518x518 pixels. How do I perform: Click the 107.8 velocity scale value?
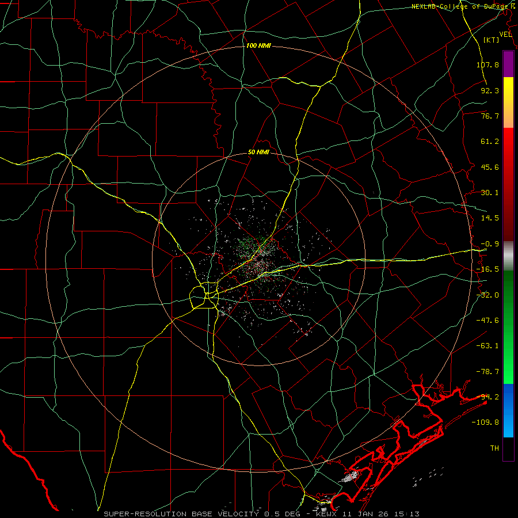487,64
